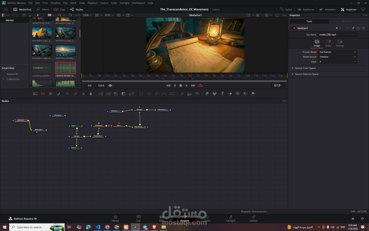Select the Paint brush tool in toolbar
The height and width of the screenshot is (231, 369).
(58, 94)
